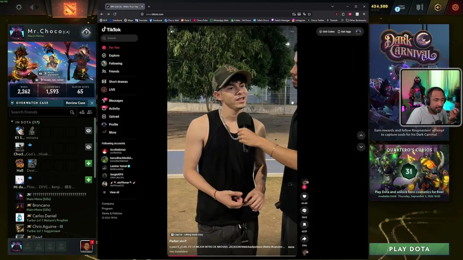Open the Dota profile help badge
This screenshot has width=463, height=260.
pos(86,33)
